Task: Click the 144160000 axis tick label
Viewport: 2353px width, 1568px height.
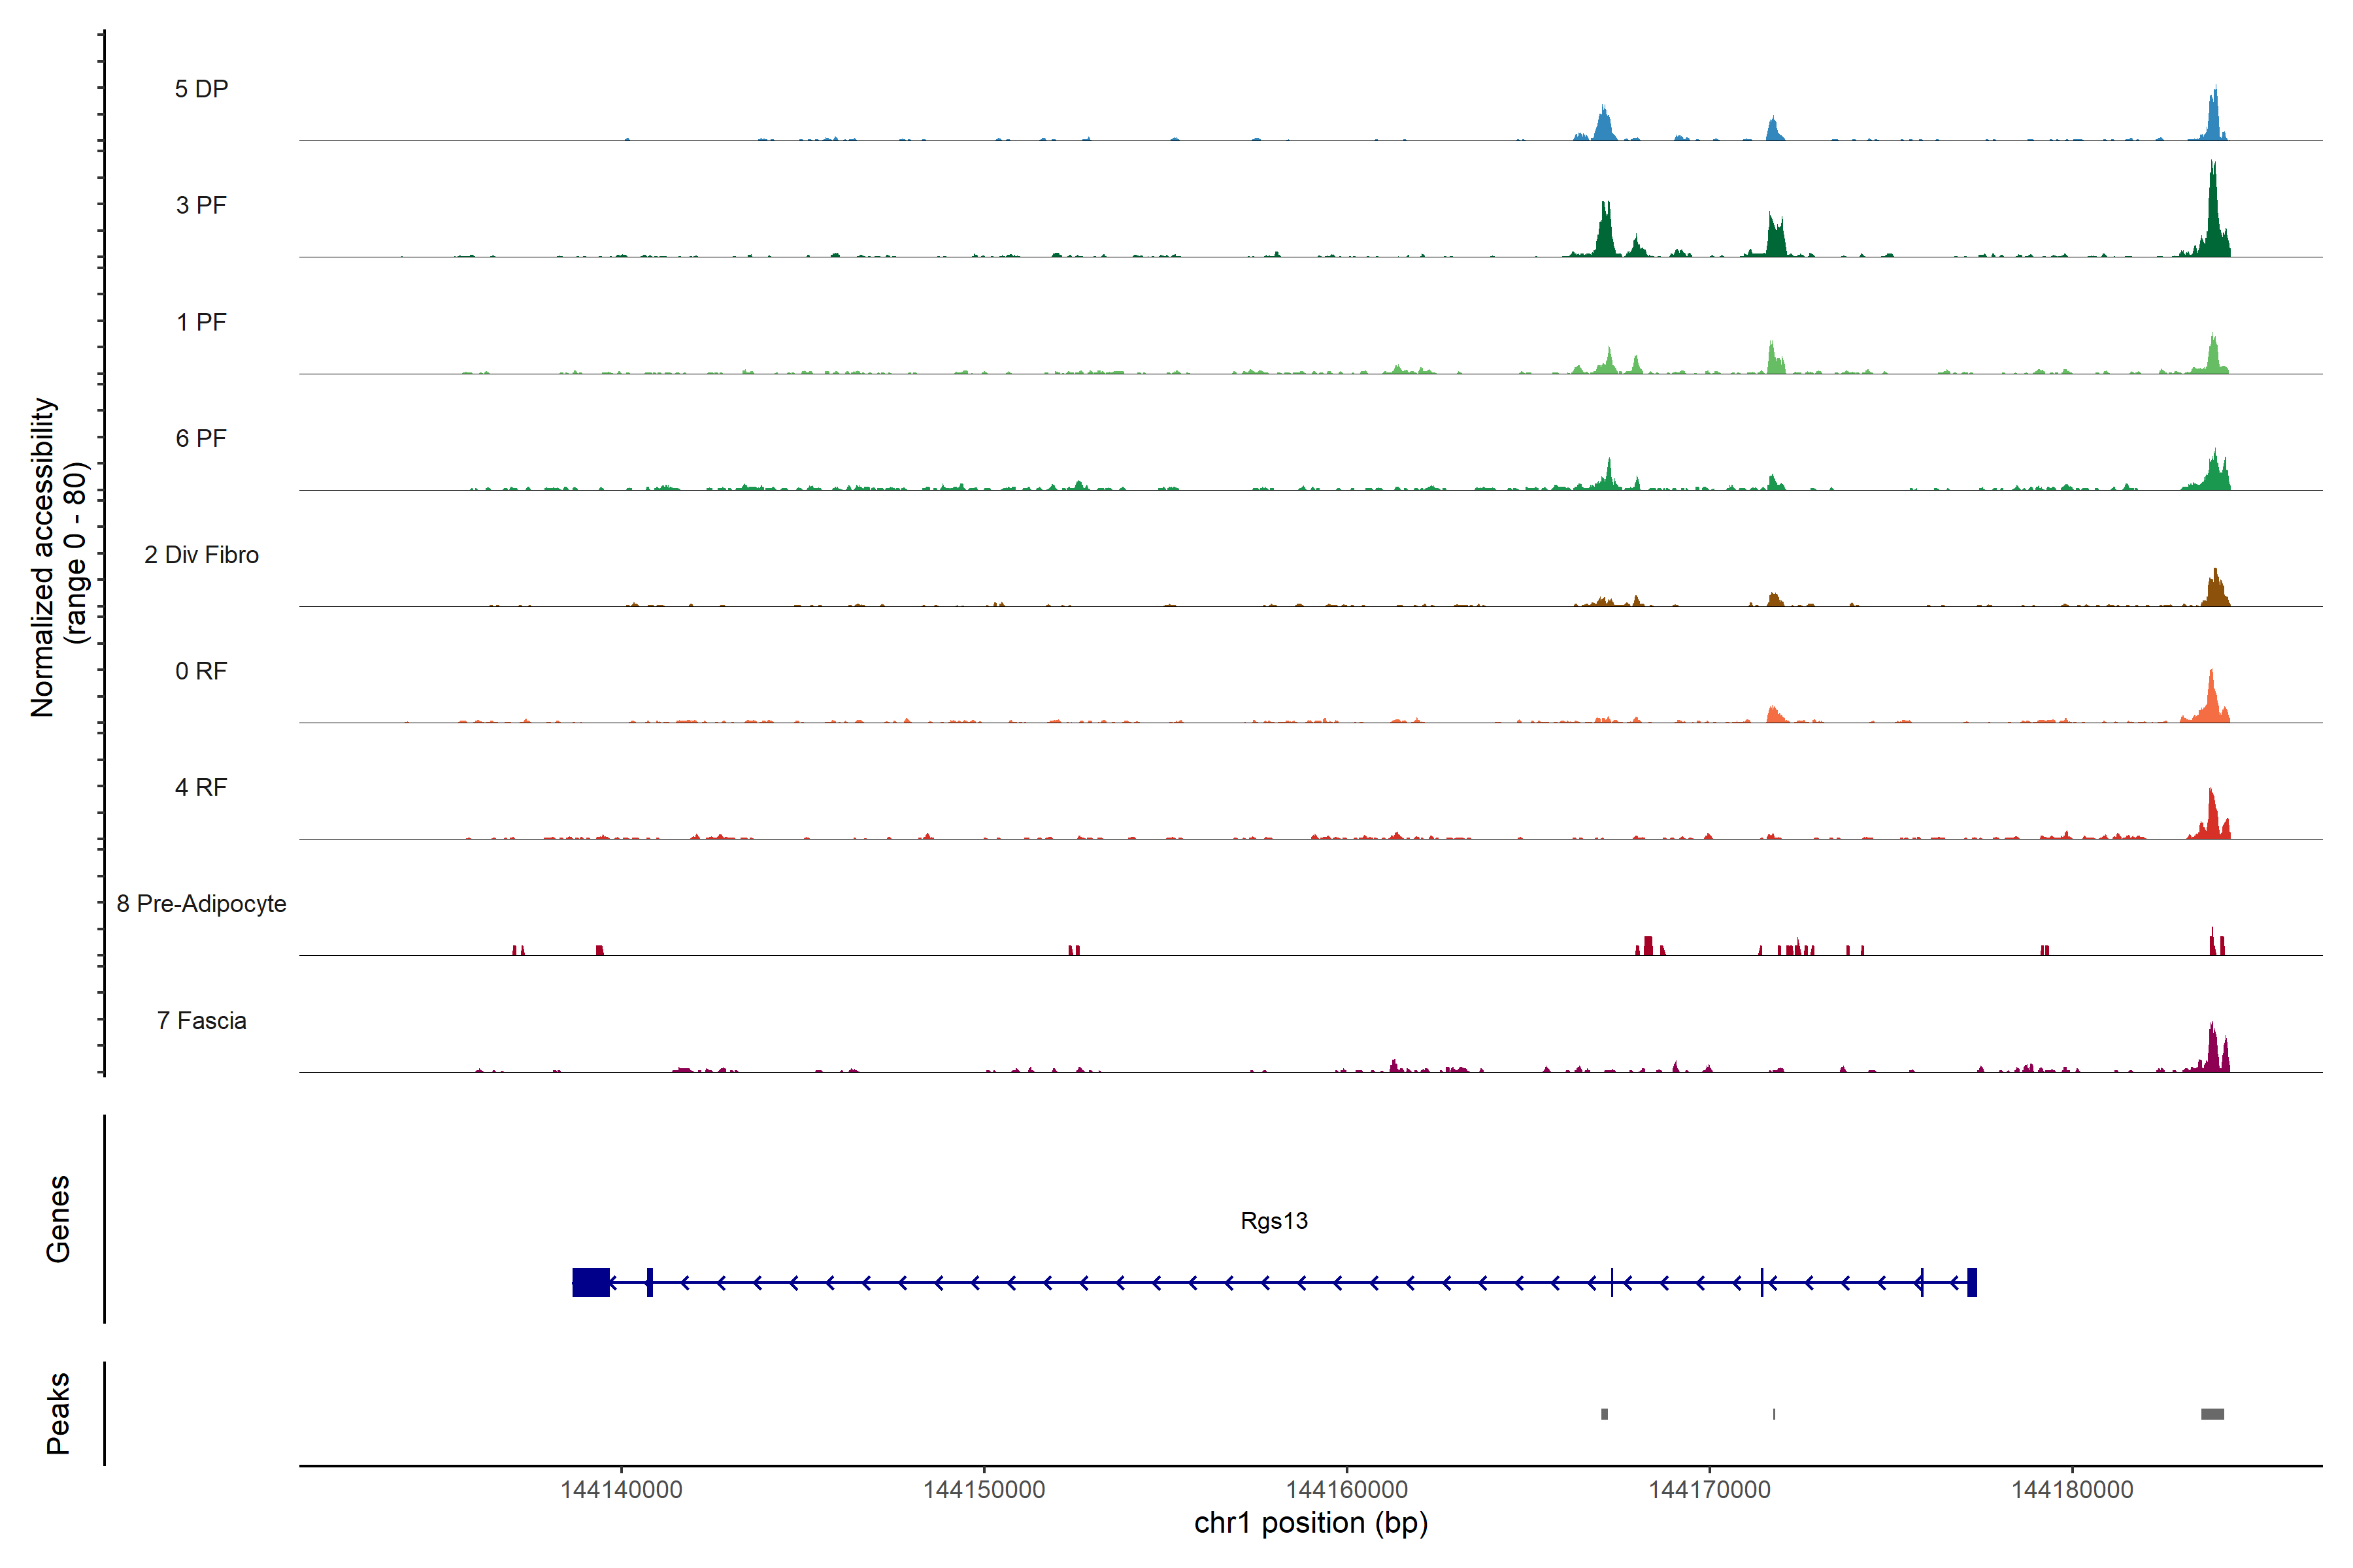Action: (1346, 1490)
